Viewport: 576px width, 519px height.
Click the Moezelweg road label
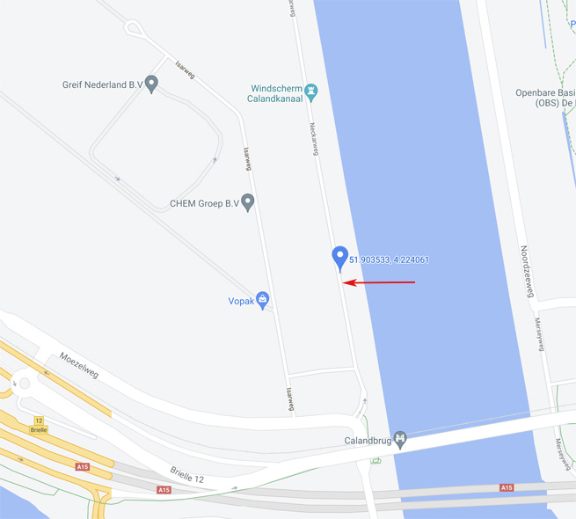pos(79,365)
